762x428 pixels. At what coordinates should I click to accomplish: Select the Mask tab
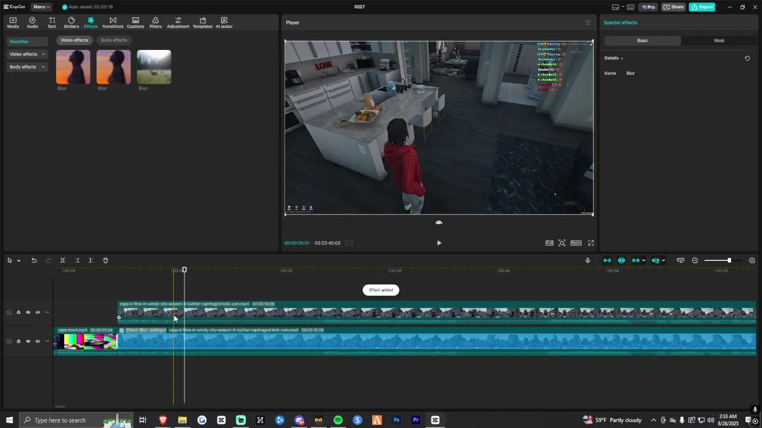coord(719,40)
